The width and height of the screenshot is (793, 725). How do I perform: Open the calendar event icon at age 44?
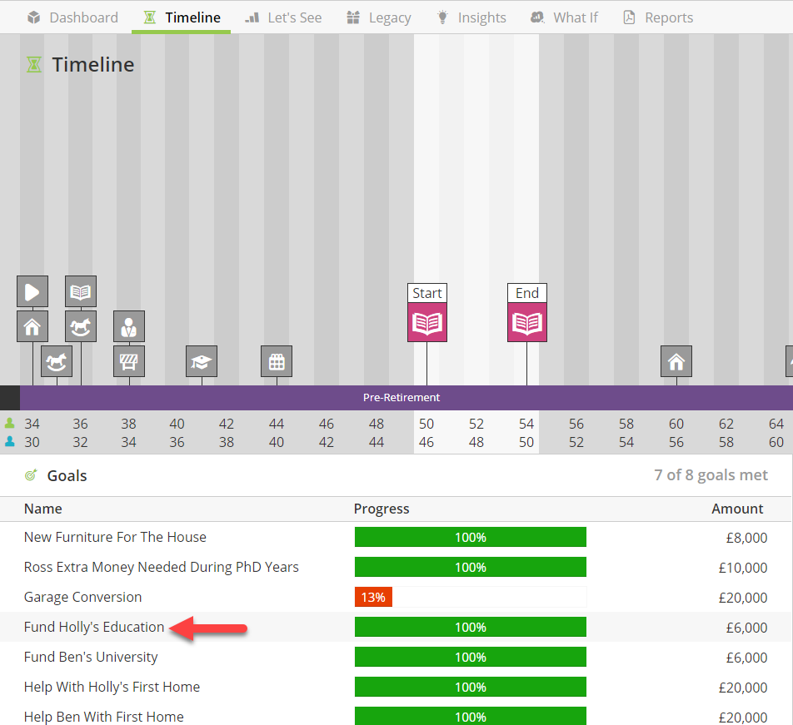coord(277,361)
